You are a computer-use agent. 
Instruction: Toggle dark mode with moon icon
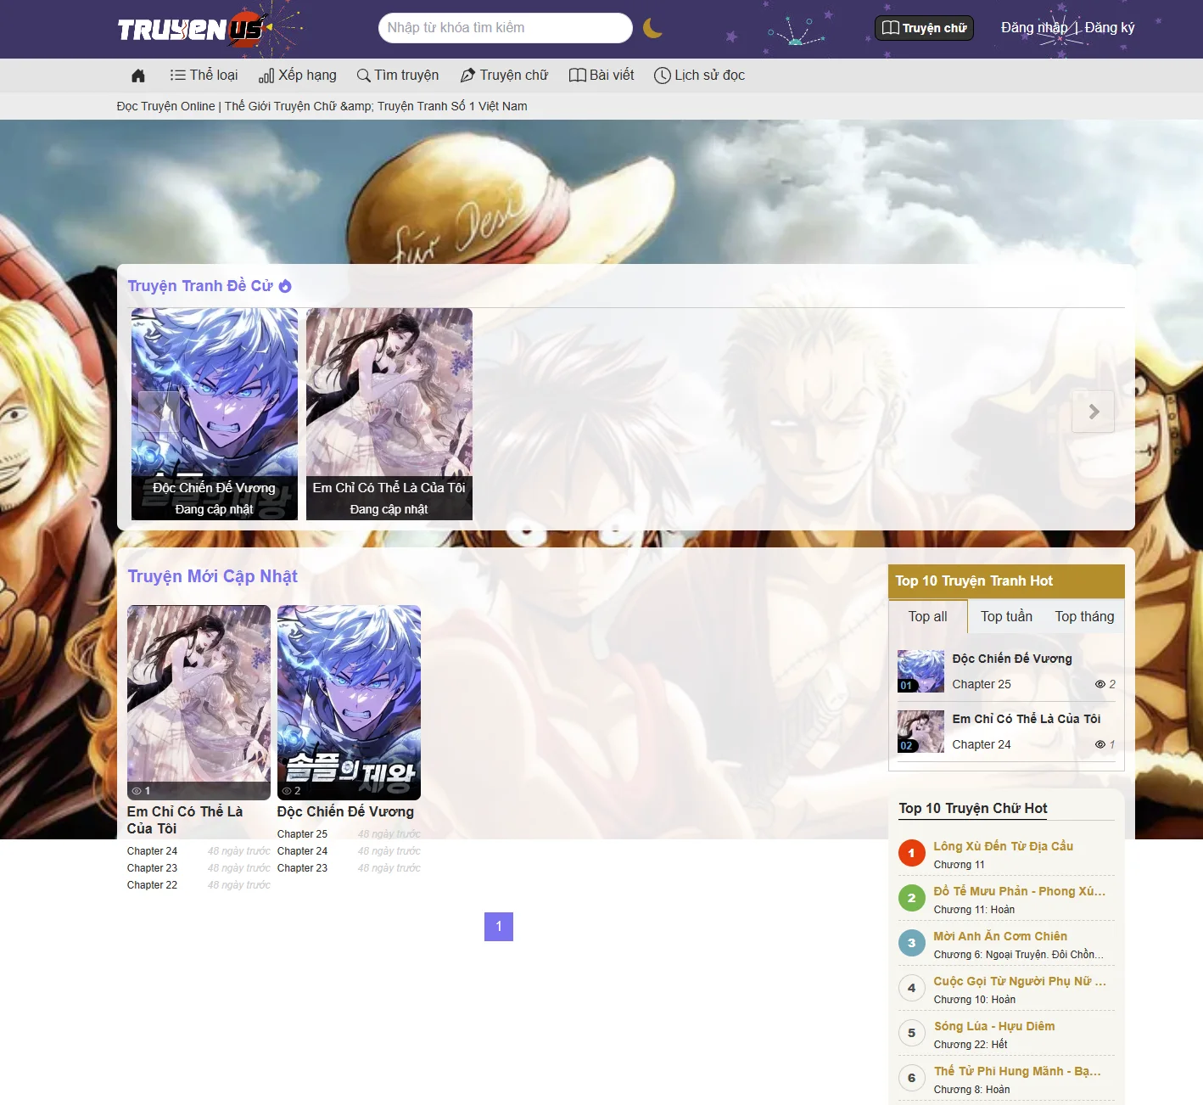[x=652, y=28]
